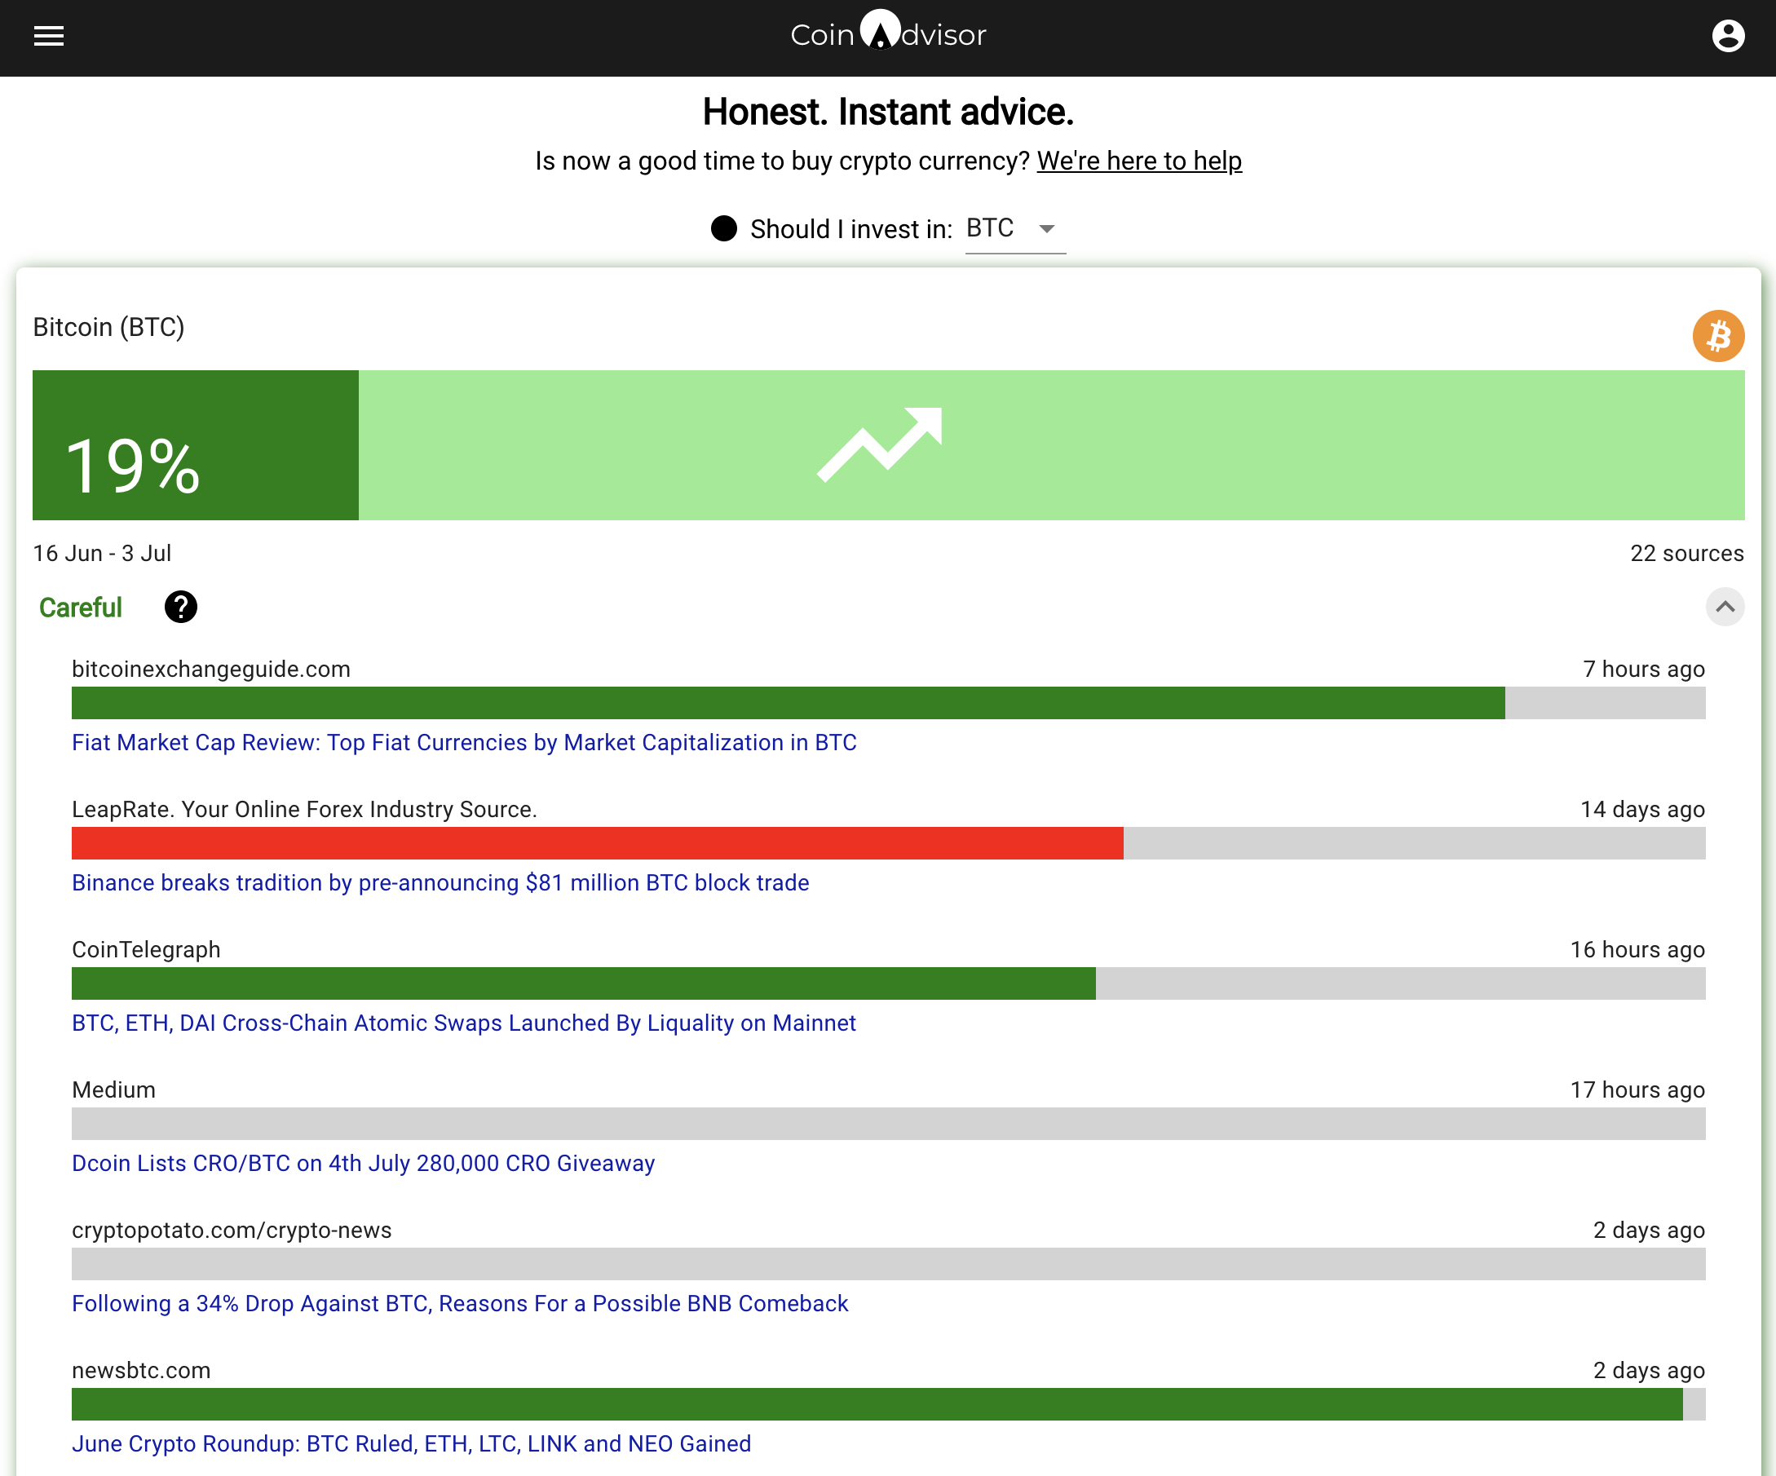Image resolution: width=1776 pixels, height=1476 pixels.
Task: Click the CoinAdvisor logo
Action: [x=887, y=33]
